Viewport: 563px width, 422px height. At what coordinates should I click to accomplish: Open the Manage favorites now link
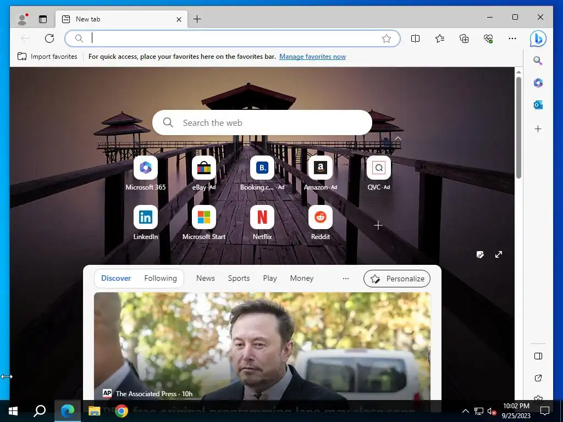click(312, 57)
